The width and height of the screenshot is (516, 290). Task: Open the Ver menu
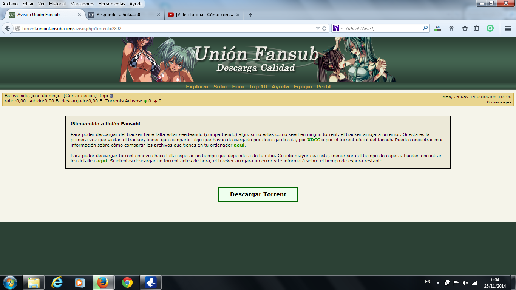(42, 4)
